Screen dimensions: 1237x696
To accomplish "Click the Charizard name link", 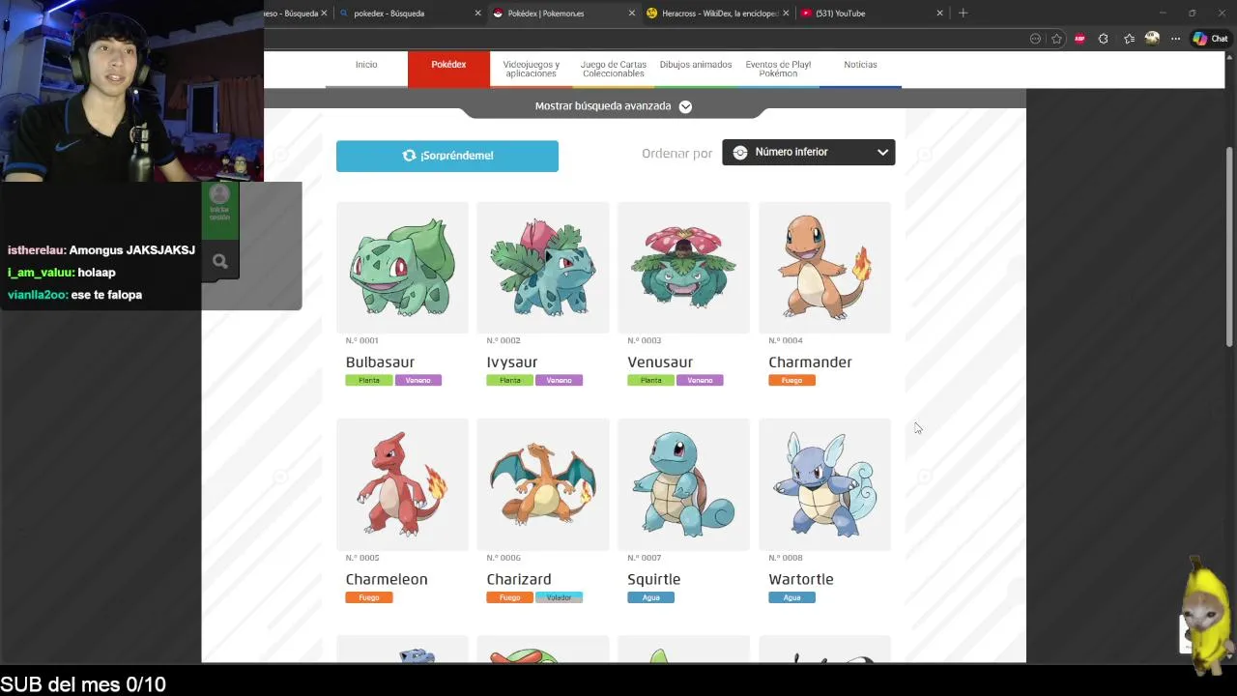I will tap(519, 579).
